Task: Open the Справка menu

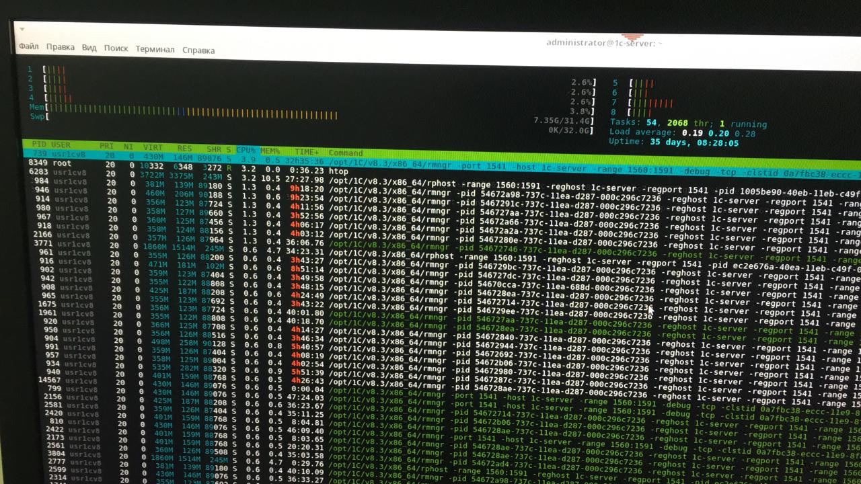Action: click(198, 50)
